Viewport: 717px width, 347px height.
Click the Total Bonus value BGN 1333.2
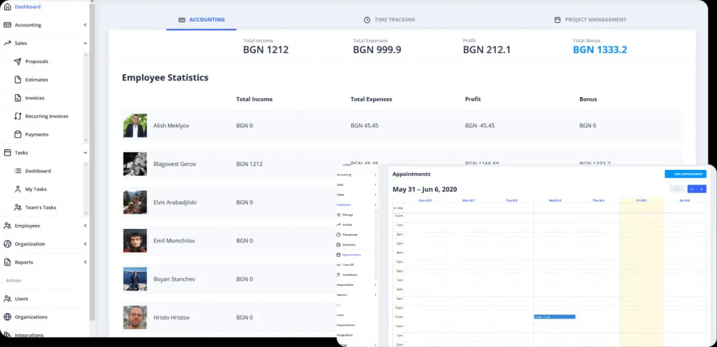tap(600, 50)
